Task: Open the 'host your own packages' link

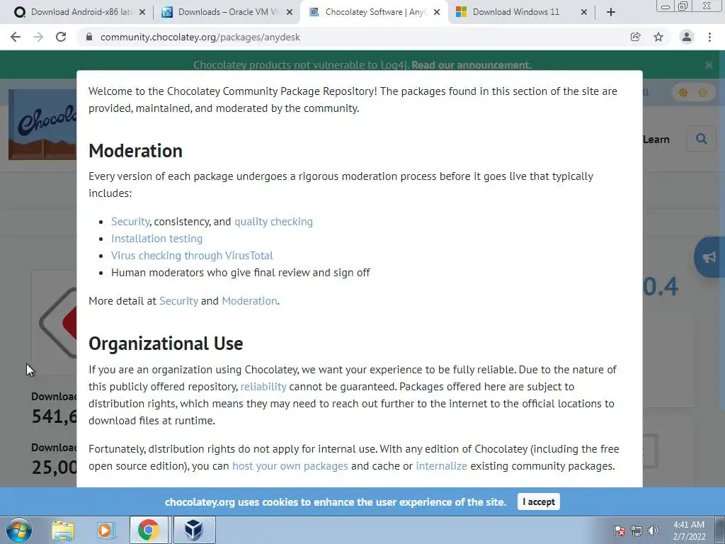Action: [x=290, y=466]
